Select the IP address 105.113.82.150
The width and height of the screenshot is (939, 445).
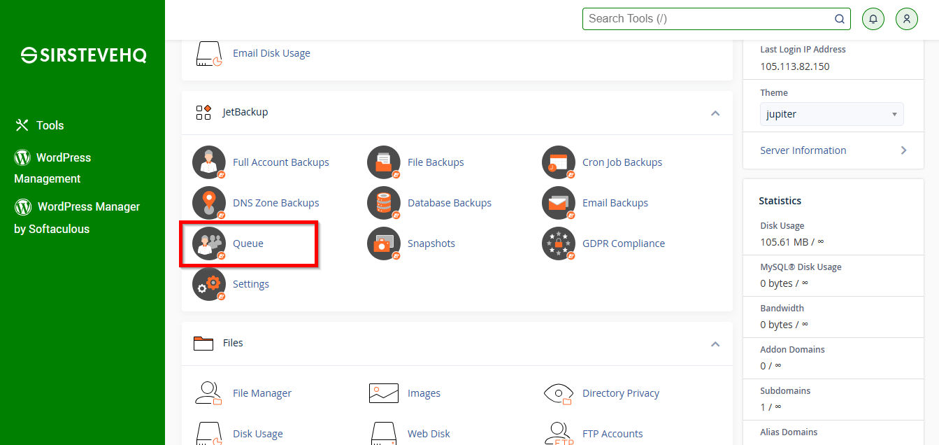point(795,66)
